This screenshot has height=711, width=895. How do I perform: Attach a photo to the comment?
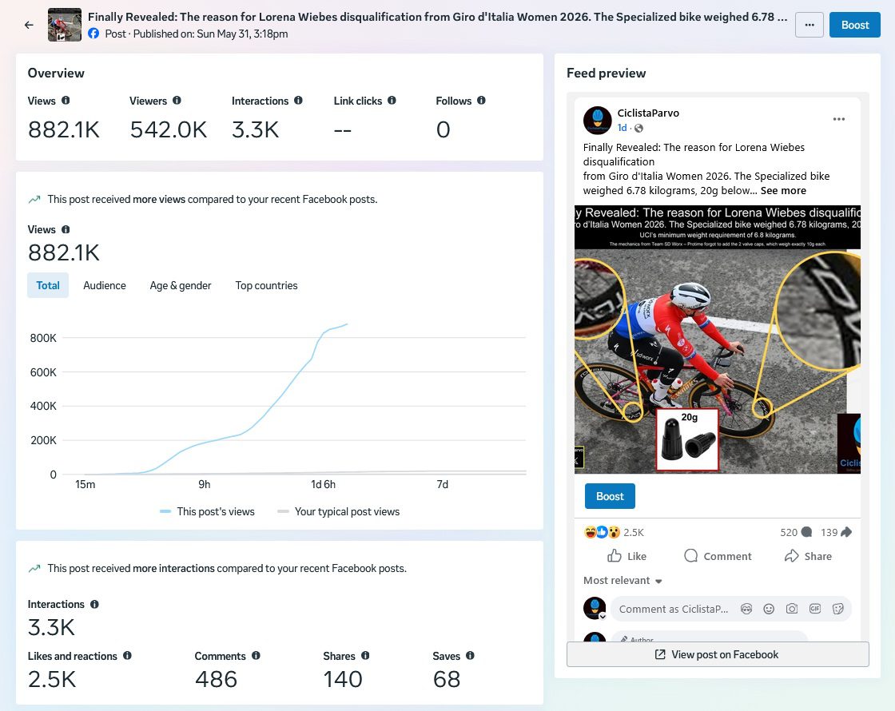click(x=792, y=609)
